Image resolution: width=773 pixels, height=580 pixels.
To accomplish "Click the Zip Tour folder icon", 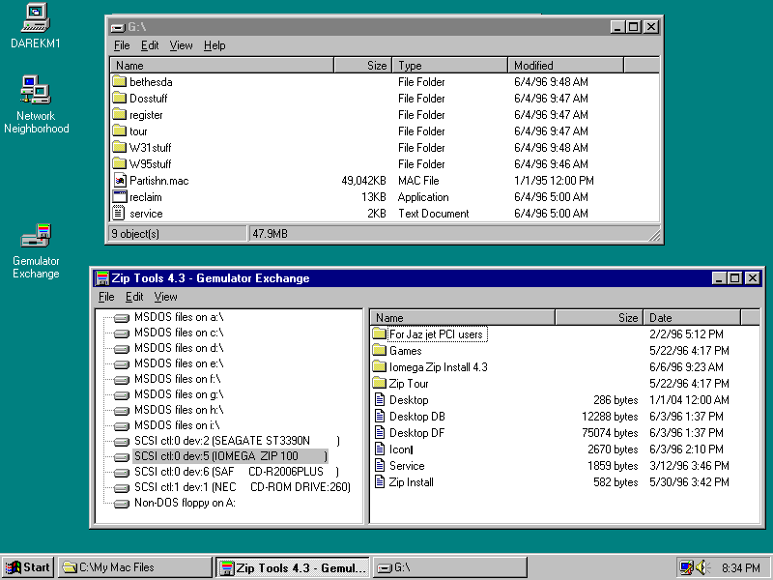I will point(379,383).
